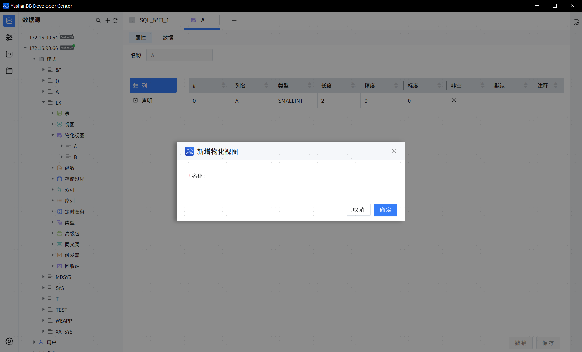Screen dimensions: 582x352
Task: Expand the MDSYS schema node
Action: [x=44, y=277]
